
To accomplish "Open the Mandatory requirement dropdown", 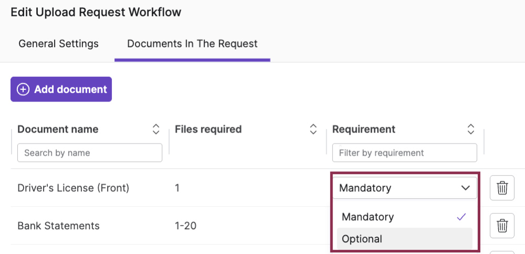I will [x=405, y=188].
